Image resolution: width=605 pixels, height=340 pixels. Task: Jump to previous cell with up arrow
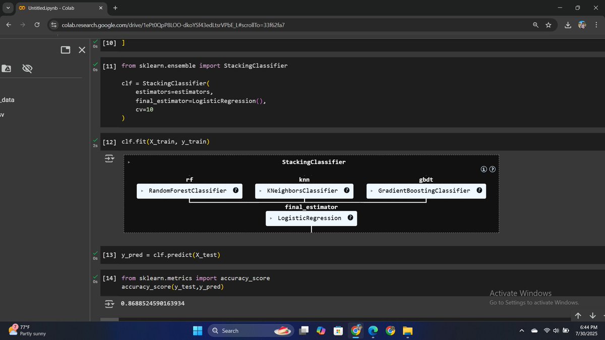point(578,315)
